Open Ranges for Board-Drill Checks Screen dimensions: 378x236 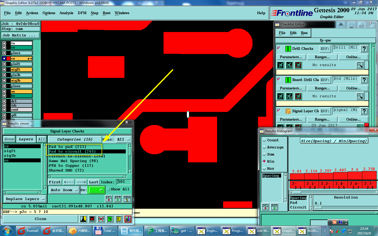322,88
